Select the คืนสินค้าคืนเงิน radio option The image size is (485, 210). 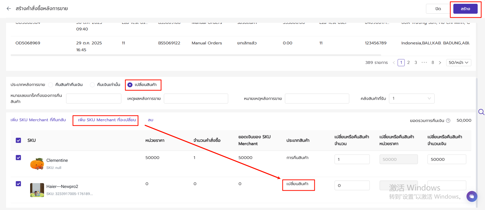coord(51,85)
